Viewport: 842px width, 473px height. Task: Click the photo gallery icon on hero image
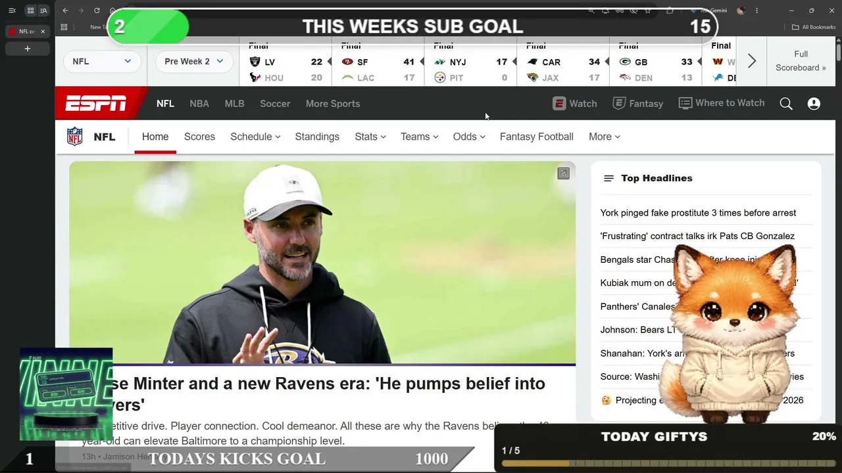(x=564, y=173)
